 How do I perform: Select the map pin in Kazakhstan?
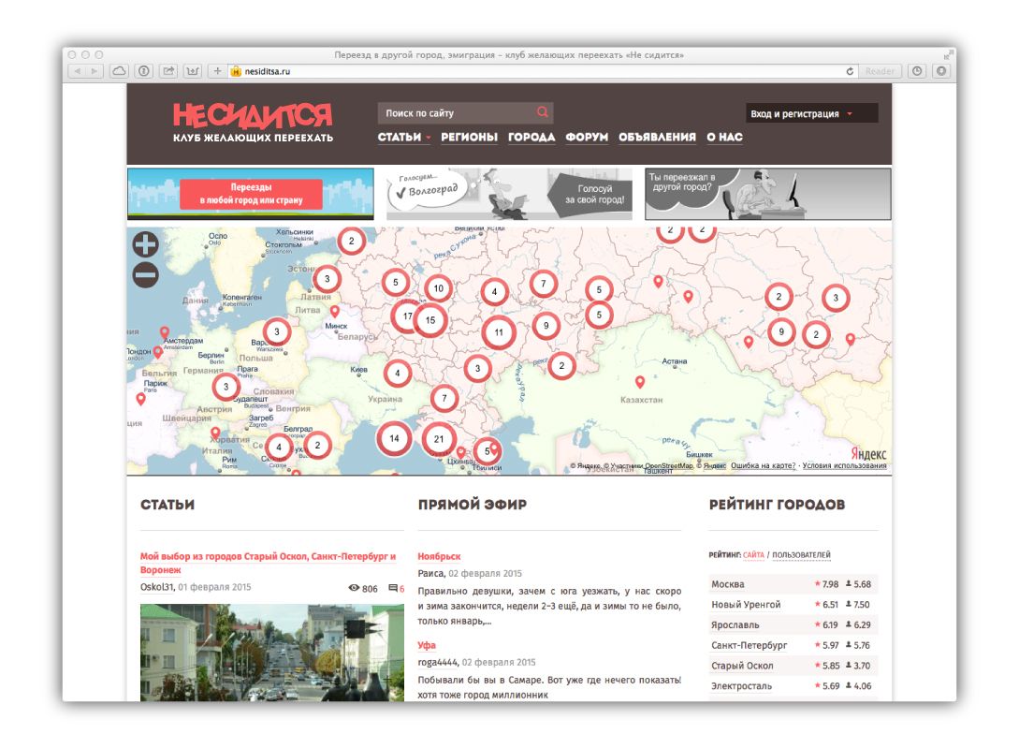coord(639,382)
